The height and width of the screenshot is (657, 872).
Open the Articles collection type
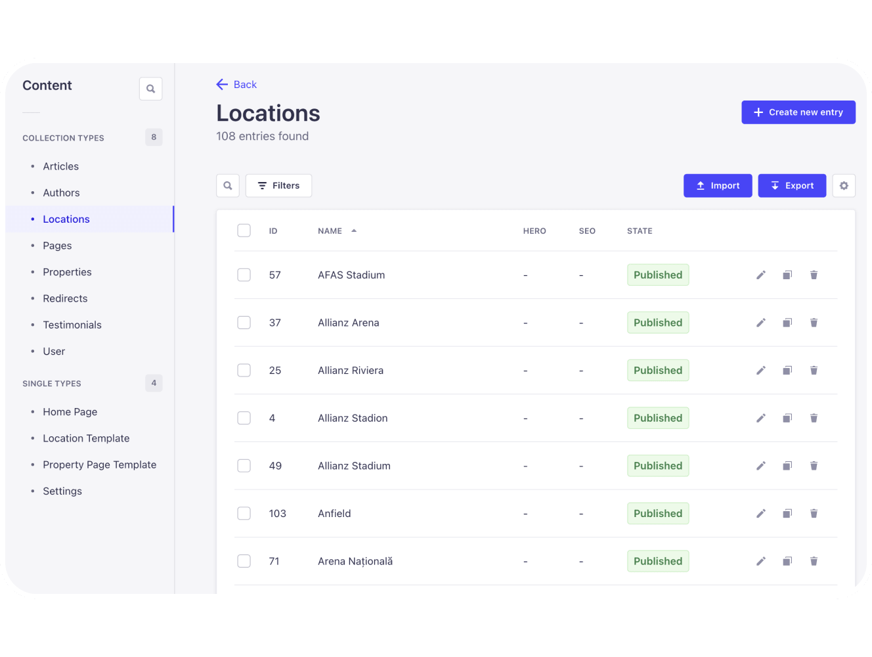[x=60, y=167]
